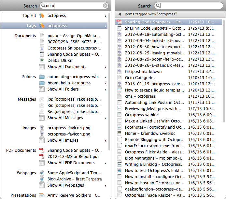The image size is (226, 199).
Task: Click the magnifying glass in the right search field
Action: pos(158,6)
